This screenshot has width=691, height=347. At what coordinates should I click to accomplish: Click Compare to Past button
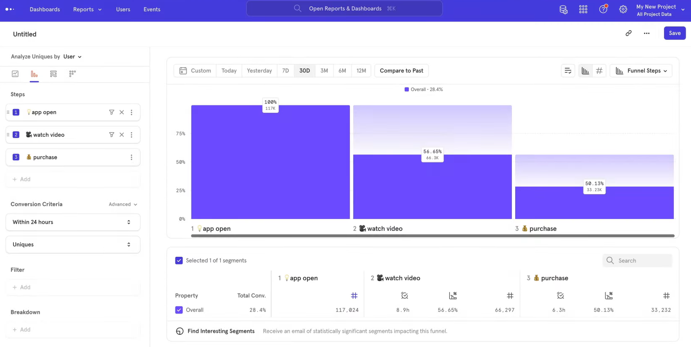(x=401, y=71)
